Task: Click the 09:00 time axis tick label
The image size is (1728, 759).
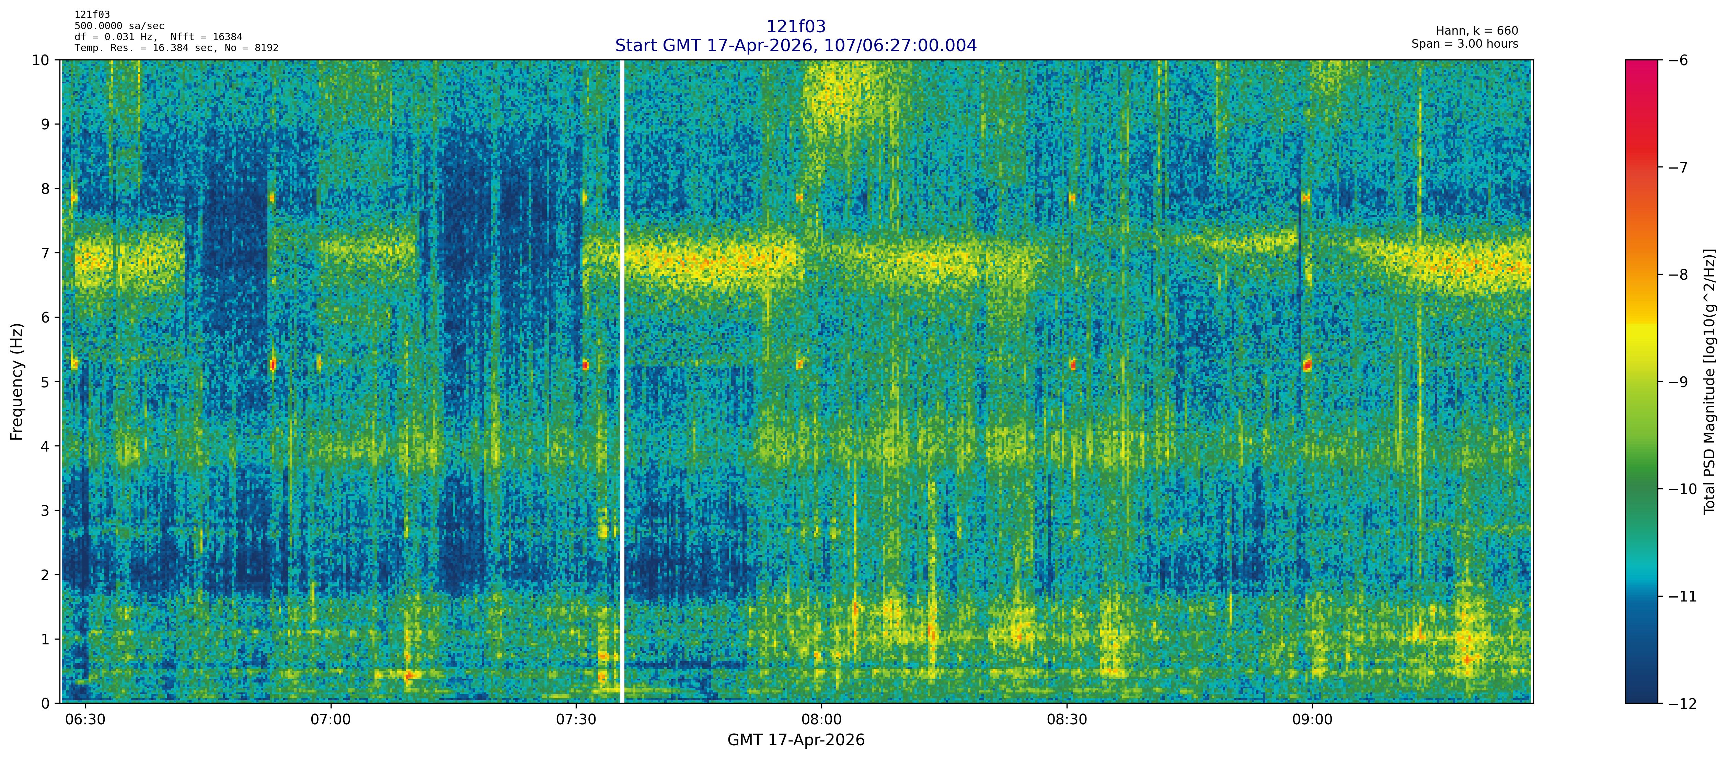Action: pyautogui.click(x=1312, y=720)
